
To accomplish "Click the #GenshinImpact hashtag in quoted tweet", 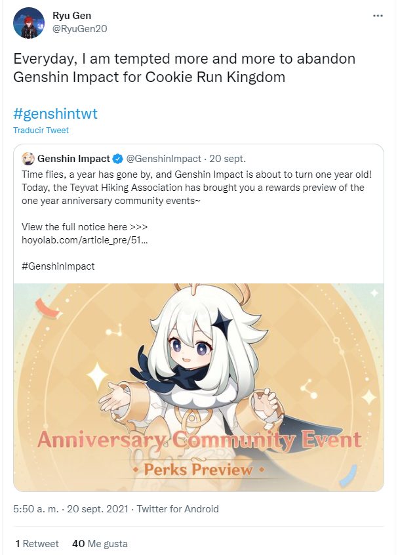I will (x=58, y=266).
